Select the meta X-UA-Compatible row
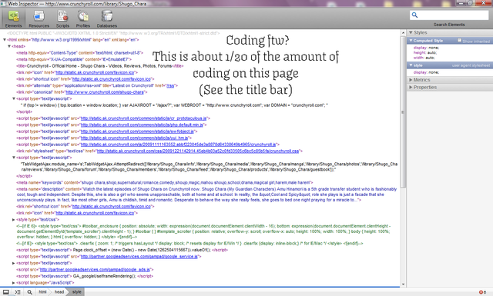 [x=74, y=59]
